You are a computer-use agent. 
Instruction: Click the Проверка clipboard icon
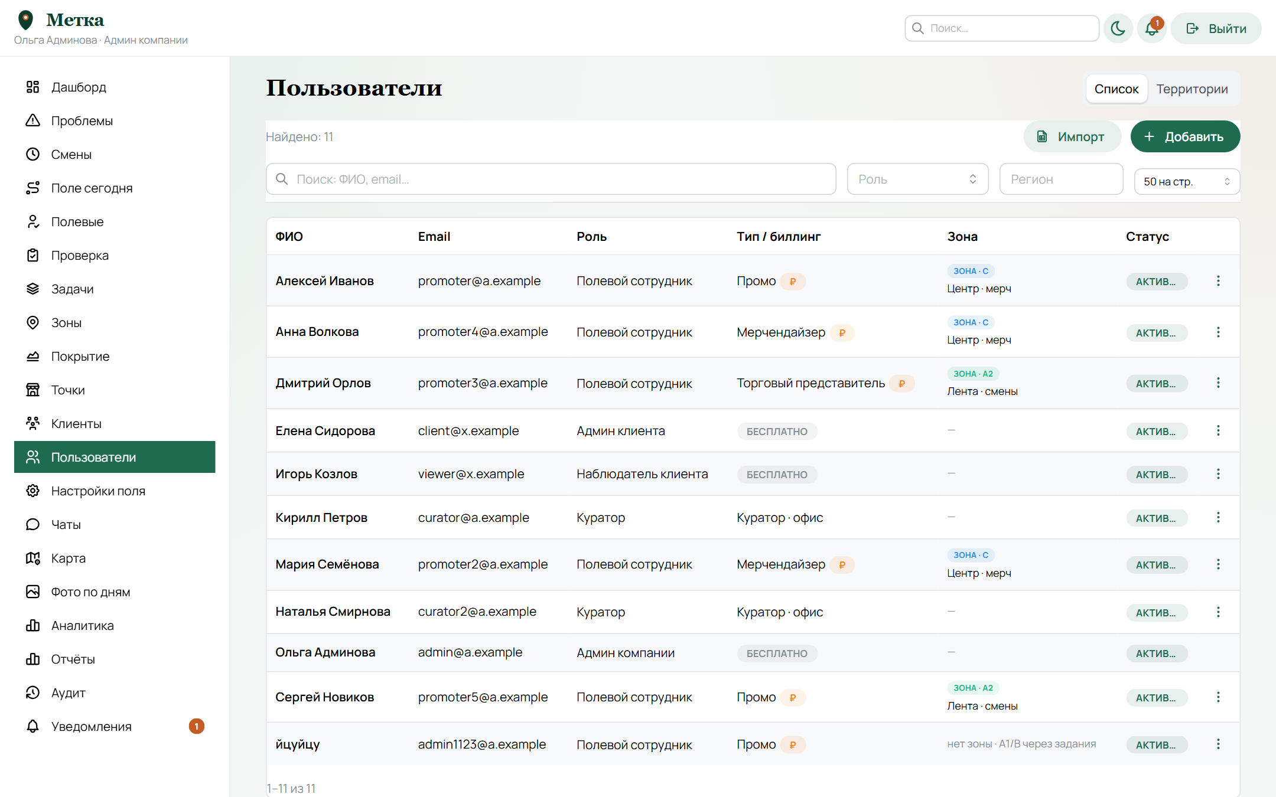33,255
